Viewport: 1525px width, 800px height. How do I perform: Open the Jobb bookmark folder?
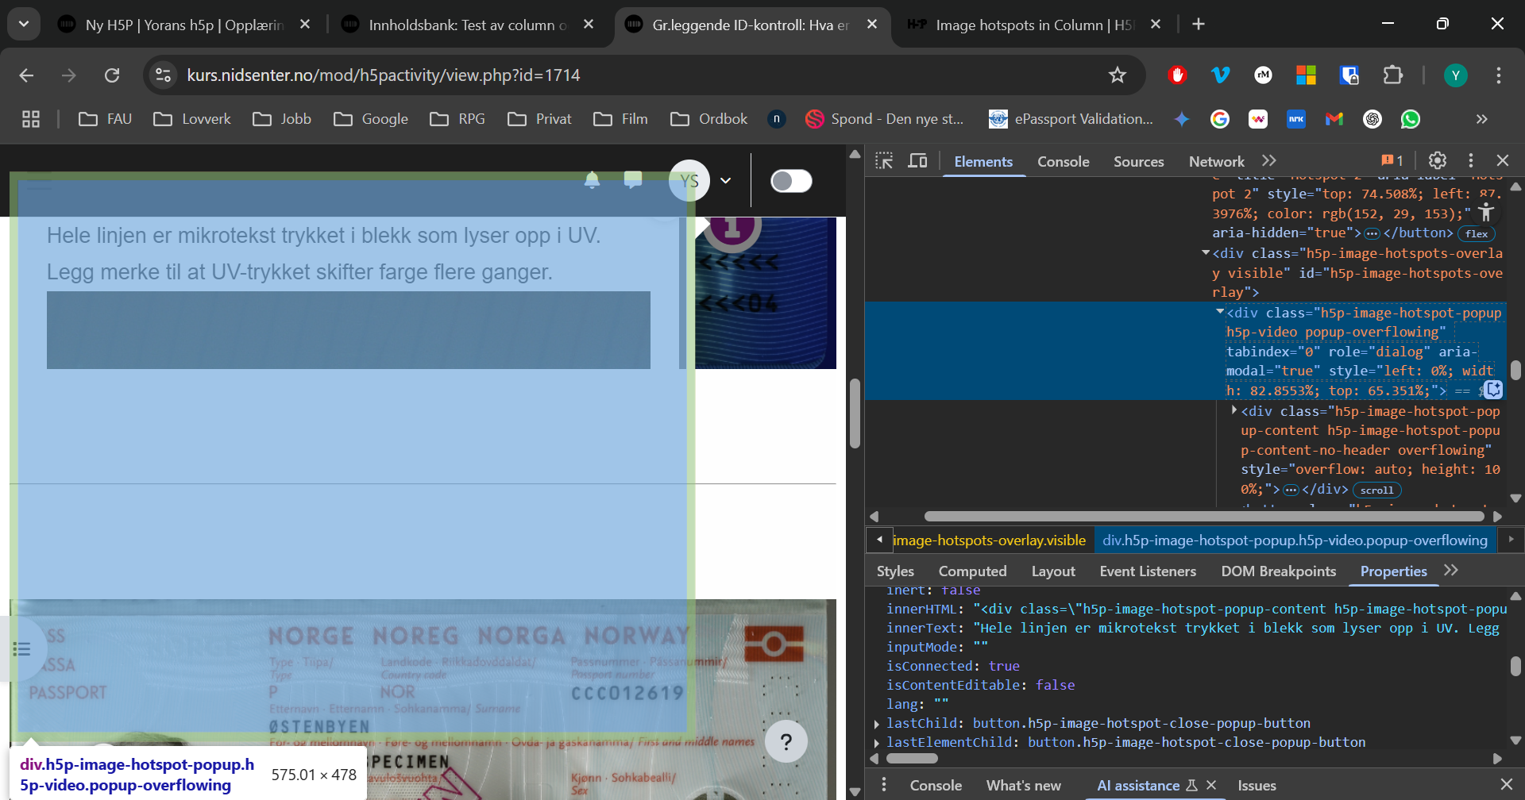(282, 119)
